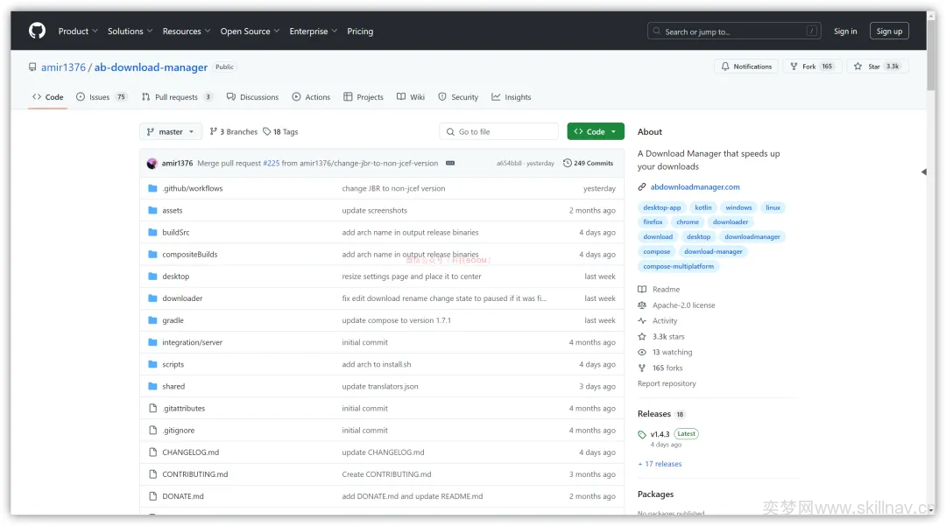Open the Pricing page
The image size is (946, 526).
360,31
